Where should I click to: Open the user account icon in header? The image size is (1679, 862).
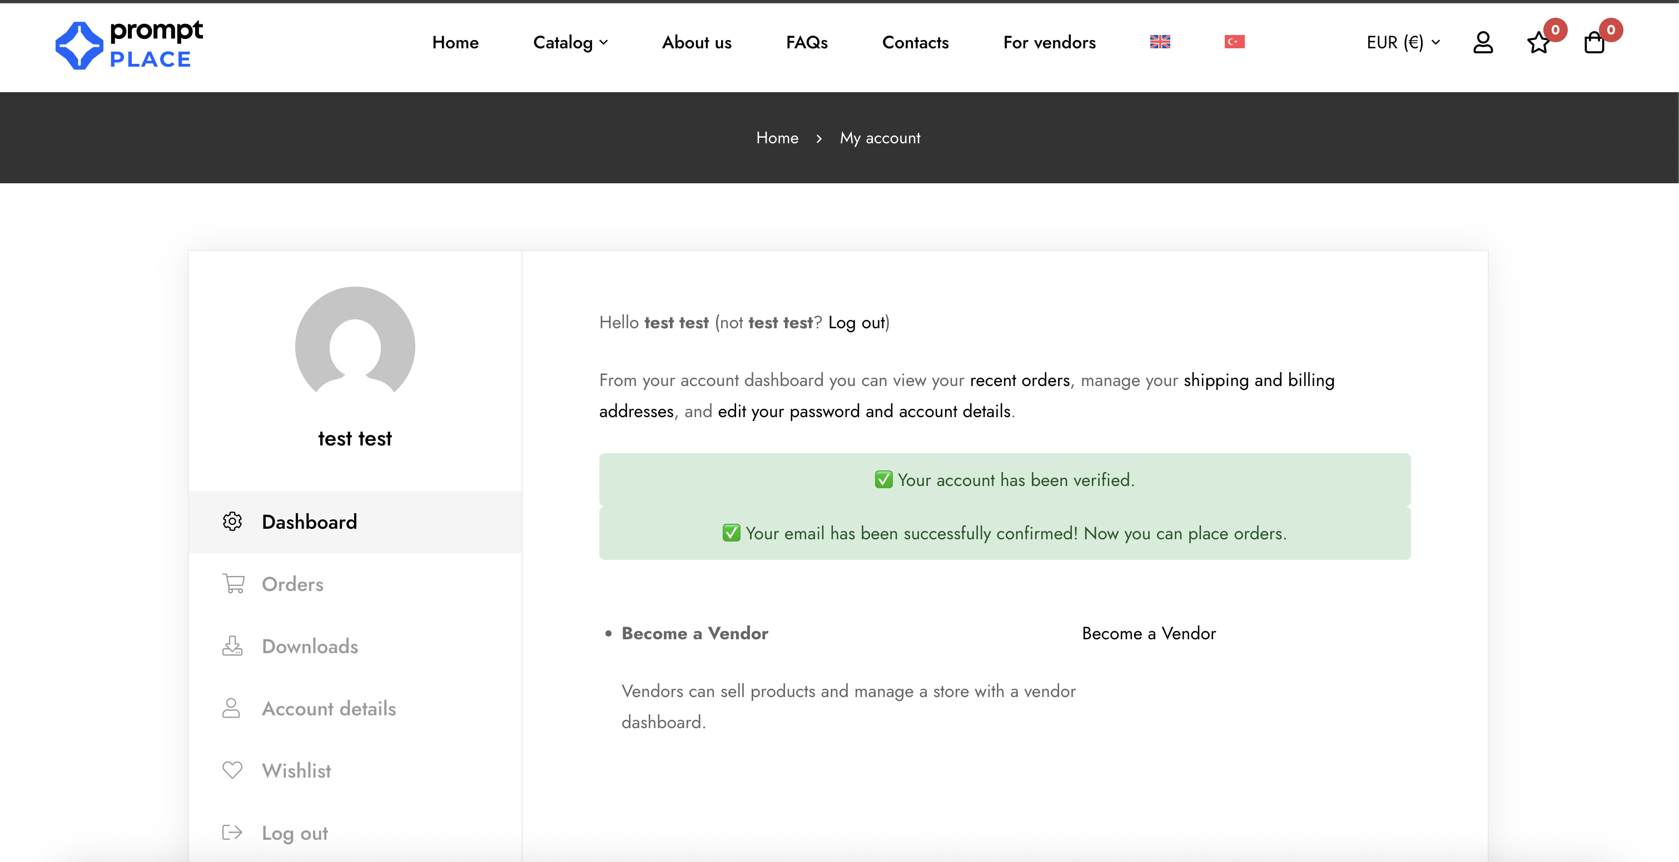[x=1482, y=42]
